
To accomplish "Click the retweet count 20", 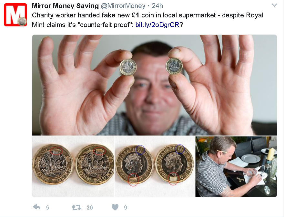I will 89,207.
